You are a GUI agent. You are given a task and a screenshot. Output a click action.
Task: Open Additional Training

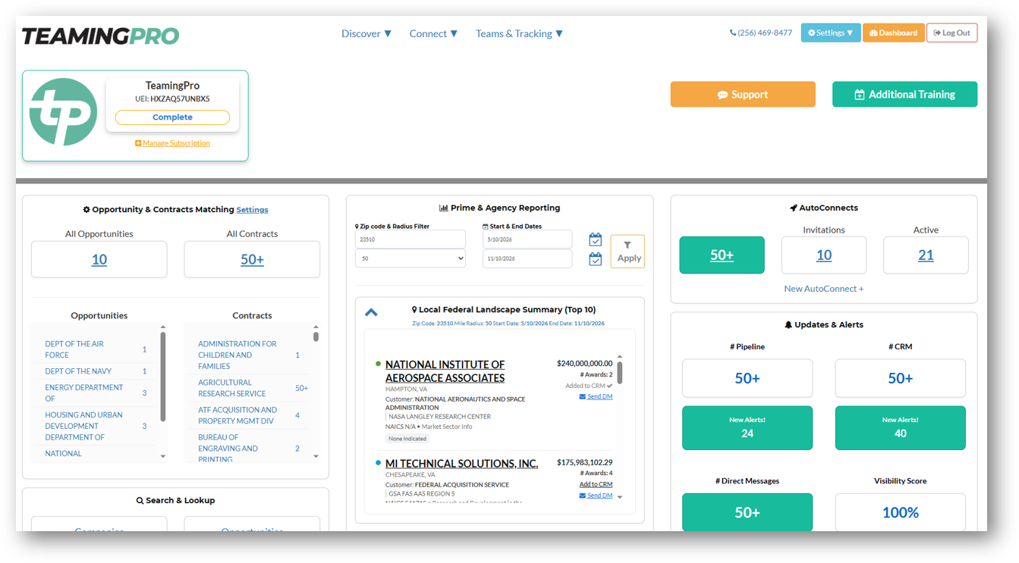[904, 95]
